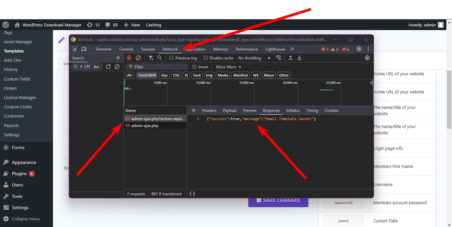Viewport: 452px width, 227px height.
Task: Click the network Filter input field
Action: point(157,67)
